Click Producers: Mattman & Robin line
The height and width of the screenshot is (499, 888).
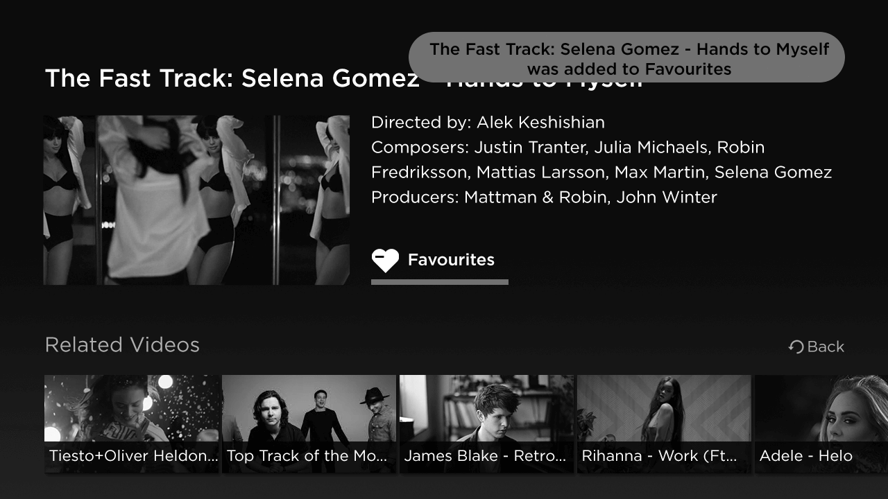coord(544,198)
